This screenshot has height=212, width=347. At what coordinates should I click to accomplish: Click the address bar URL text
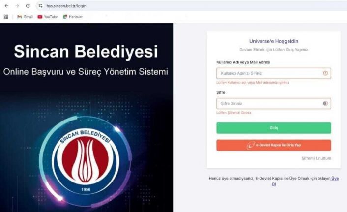pos(66,6)
